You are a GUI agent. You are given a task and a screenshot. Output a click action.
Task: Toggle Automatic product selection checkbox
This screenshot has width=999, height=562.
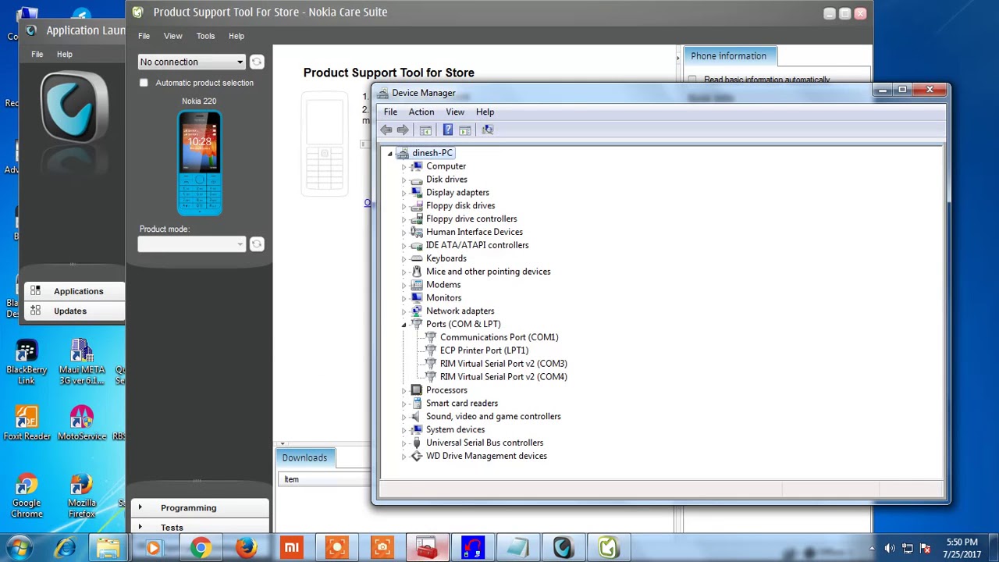(x=144, y=83)
